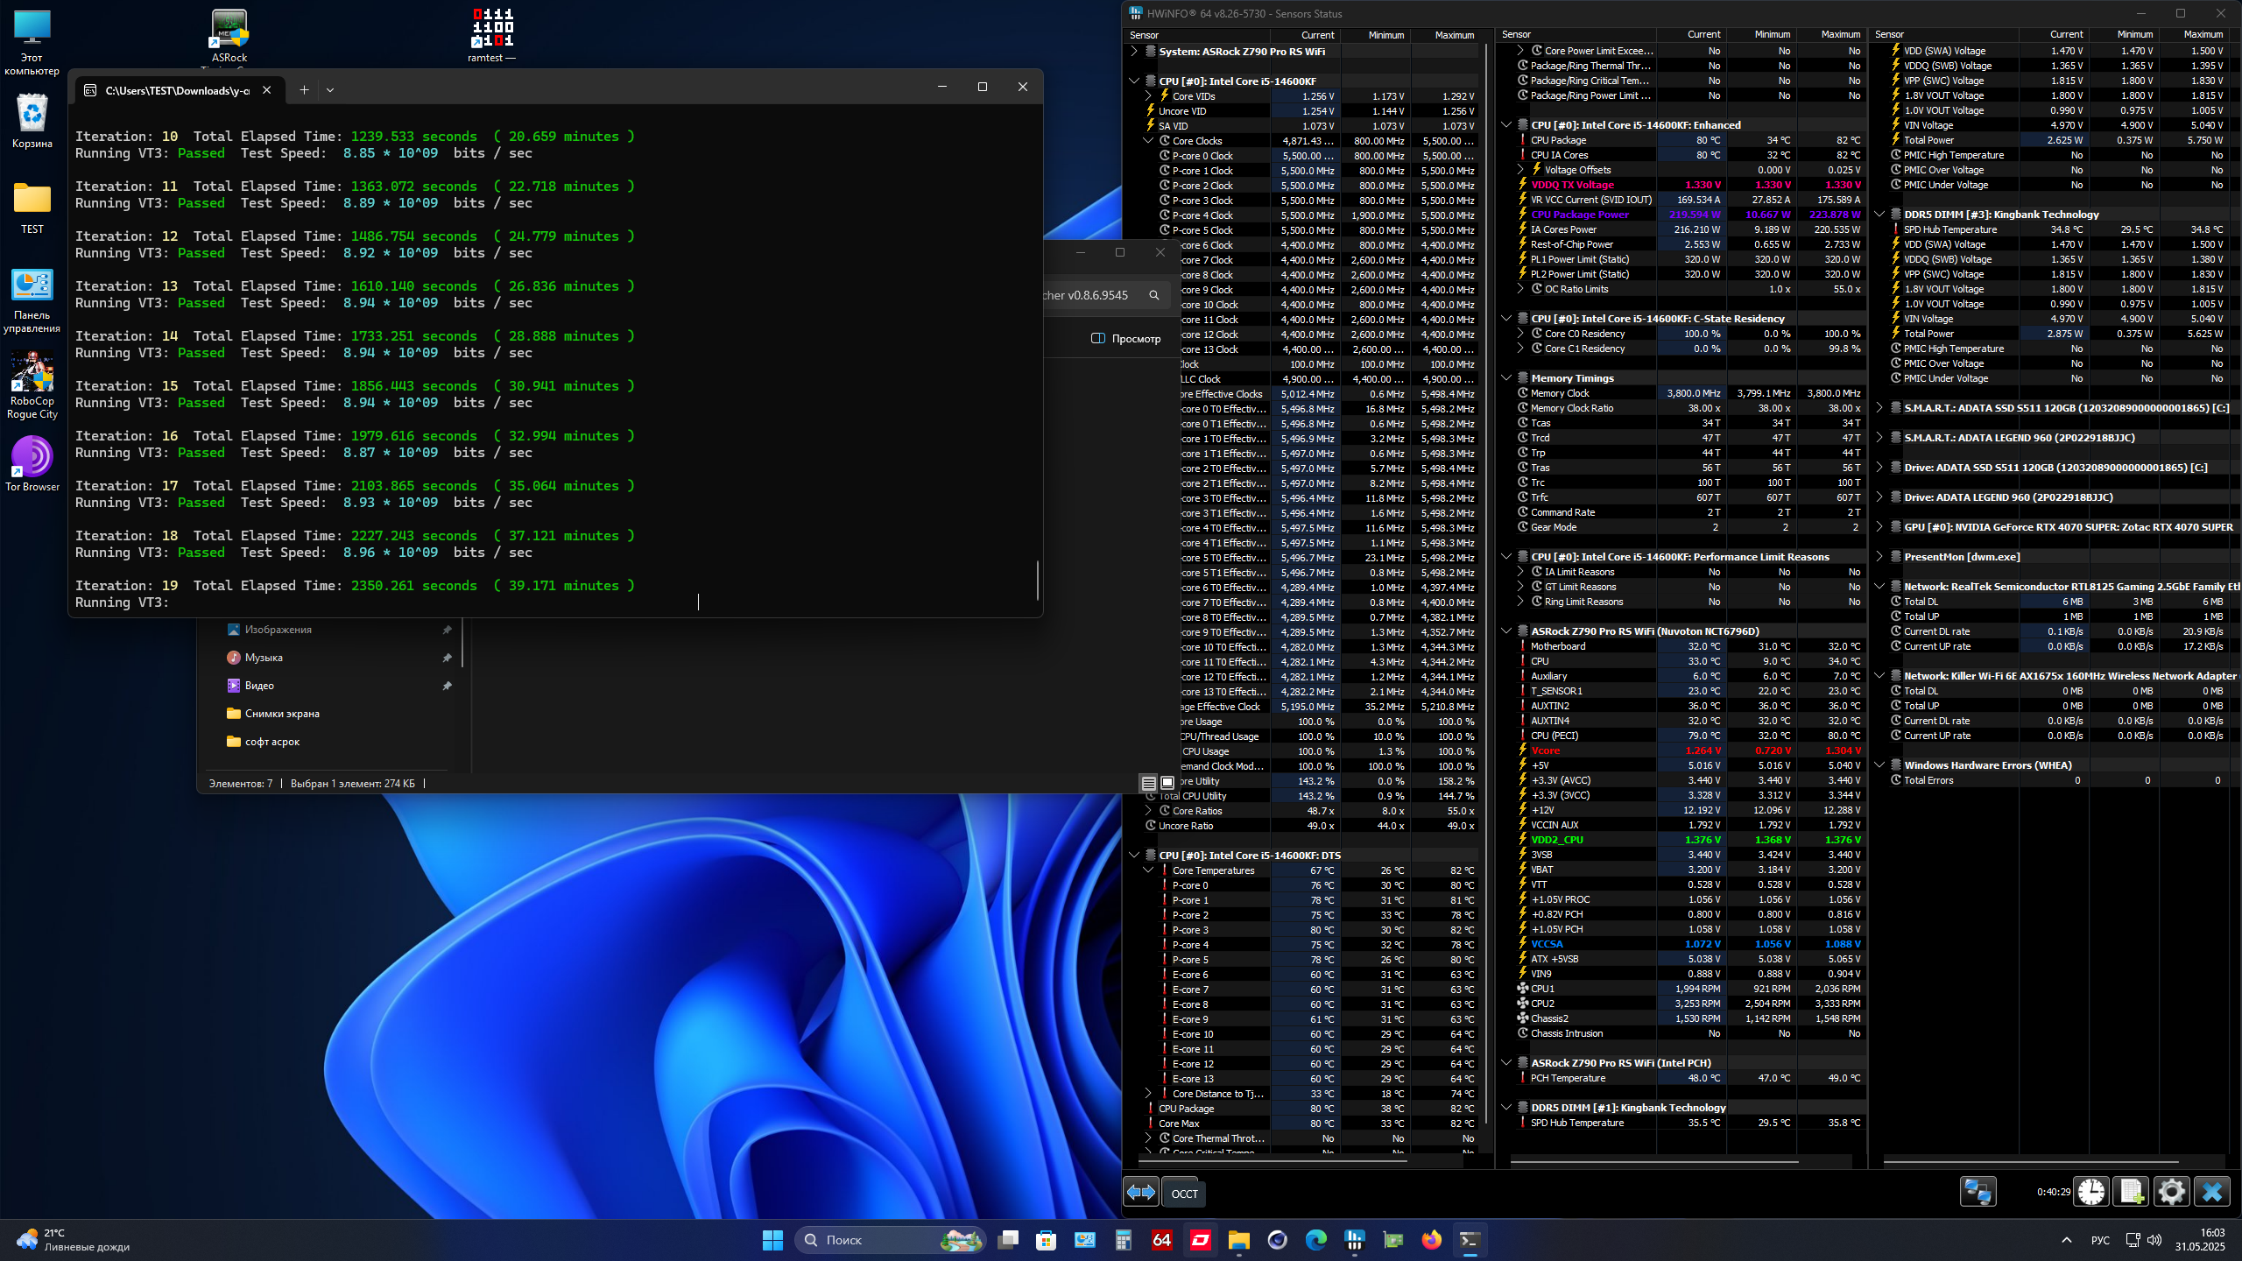Click the HWiNFO start logging icon
Screen dimensions: 2242x1261
[2132, 1192]
